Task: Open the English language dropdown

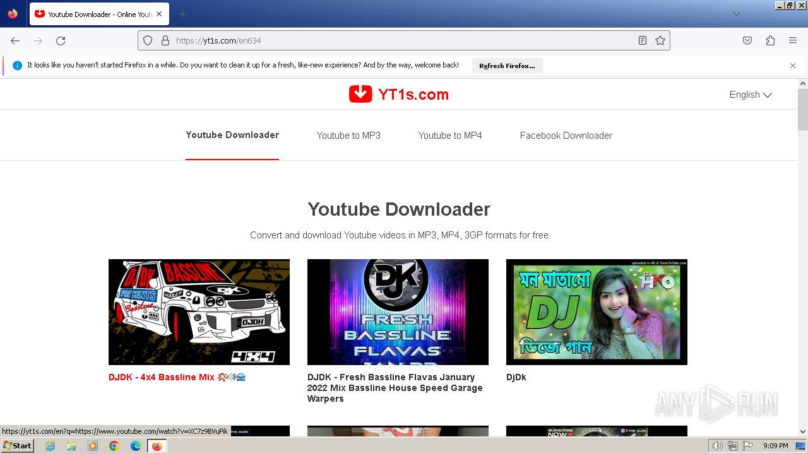Action: [x=751, y=95]
